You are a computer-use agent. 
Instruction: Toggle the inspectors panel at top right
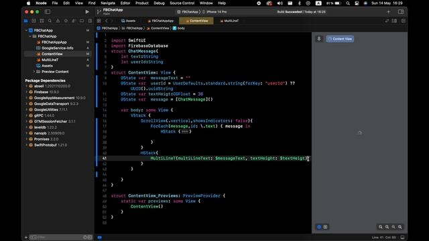tap(401, 12)
